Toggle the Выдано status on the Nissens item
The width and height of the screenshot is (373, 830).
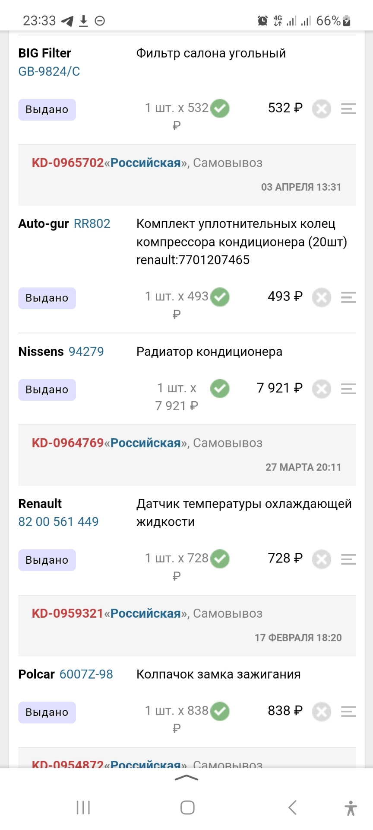click(x=47, y=389)
